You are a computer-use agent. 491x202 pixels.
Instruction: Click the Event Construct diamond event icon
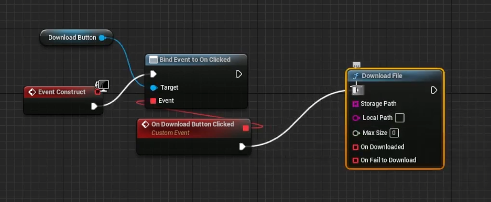tap(31, 92)
